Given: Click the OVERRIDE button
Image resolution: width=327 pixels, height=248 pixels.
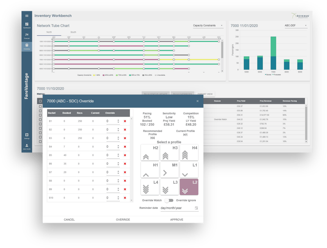Looking at the screenshot, I should (123, 220).
